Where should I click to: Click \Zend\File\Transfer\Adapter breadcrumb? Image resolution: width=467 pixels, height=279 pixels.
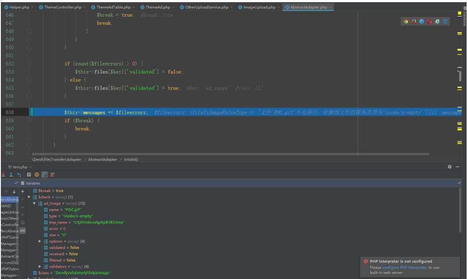tap(56, 159)
